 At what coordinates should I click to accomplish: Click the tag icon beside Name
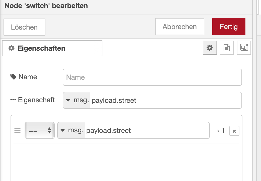click(13, 77)
